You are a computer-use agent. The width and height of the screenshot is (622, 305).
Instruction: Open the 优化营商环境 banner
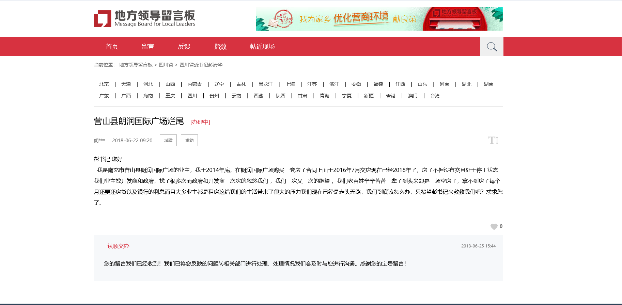(x=379, y=19)
